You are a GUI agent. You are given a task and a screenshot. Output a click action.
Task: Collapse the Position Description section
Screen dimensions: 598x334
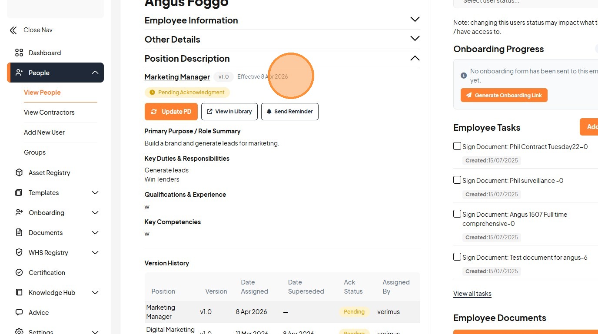(x=415, y=58)
